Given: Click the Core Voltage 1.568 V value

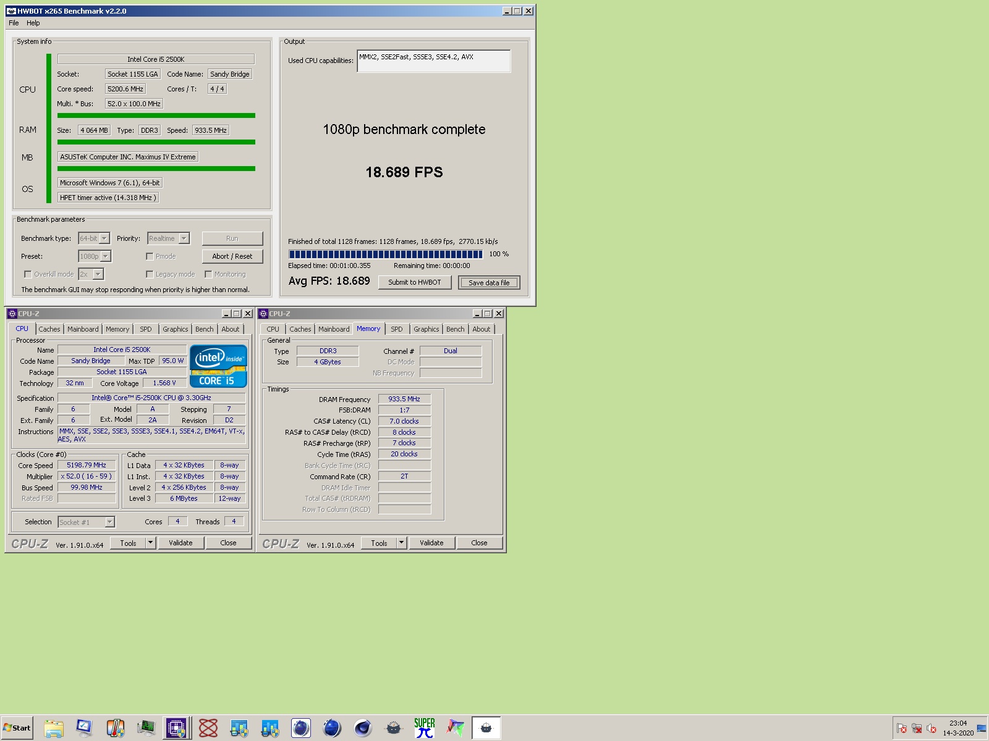Looking at the screenshot, I should point(164,383).
